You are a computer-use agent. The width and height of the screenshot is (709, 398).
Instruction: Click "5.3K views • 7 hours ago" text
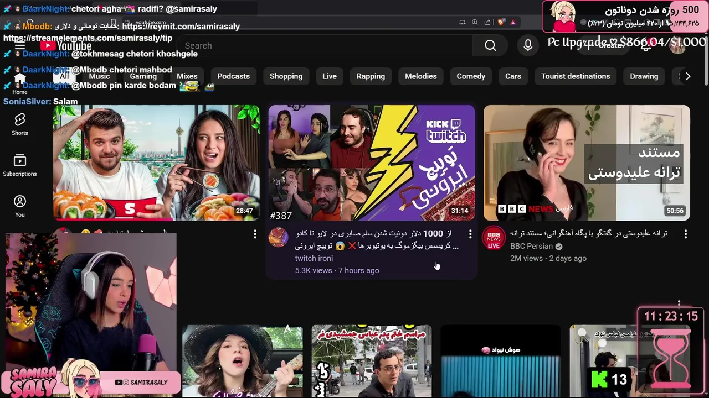point(337,270)
